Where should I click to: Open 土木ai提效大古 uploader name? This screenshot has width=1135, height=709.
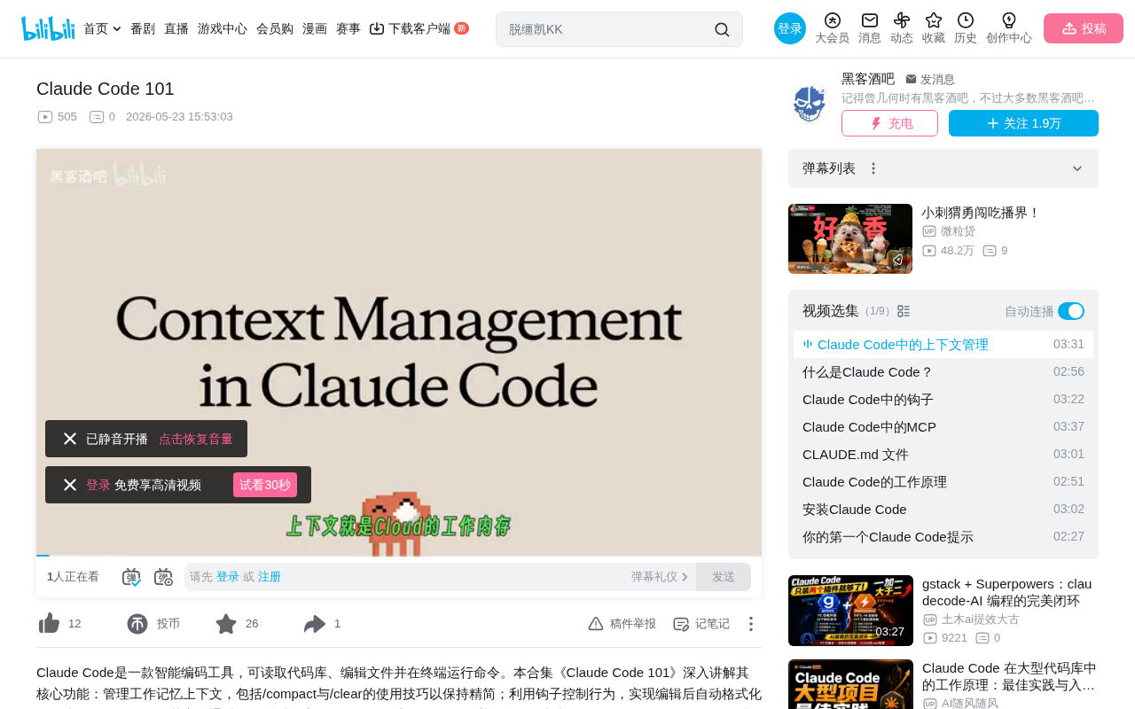(x=981, y=619)
